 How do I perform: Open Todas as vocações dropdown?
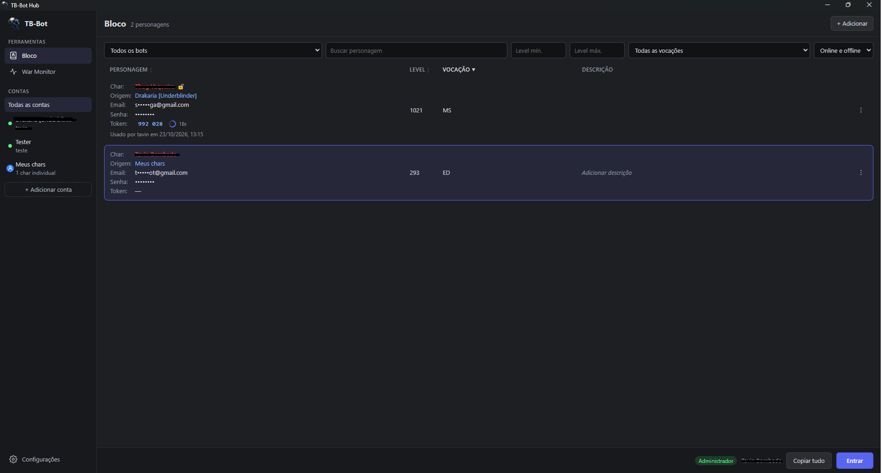click(x=719, y=50)
